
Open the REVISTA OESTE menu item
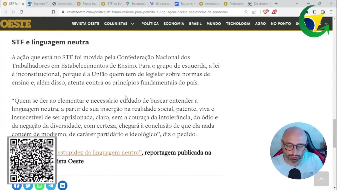pyautogui.click(x=85, y=23)
